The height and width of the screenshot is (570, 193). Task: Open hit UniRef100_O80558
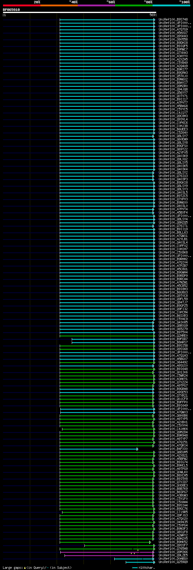pyautogui.click(x=173, y=40)
